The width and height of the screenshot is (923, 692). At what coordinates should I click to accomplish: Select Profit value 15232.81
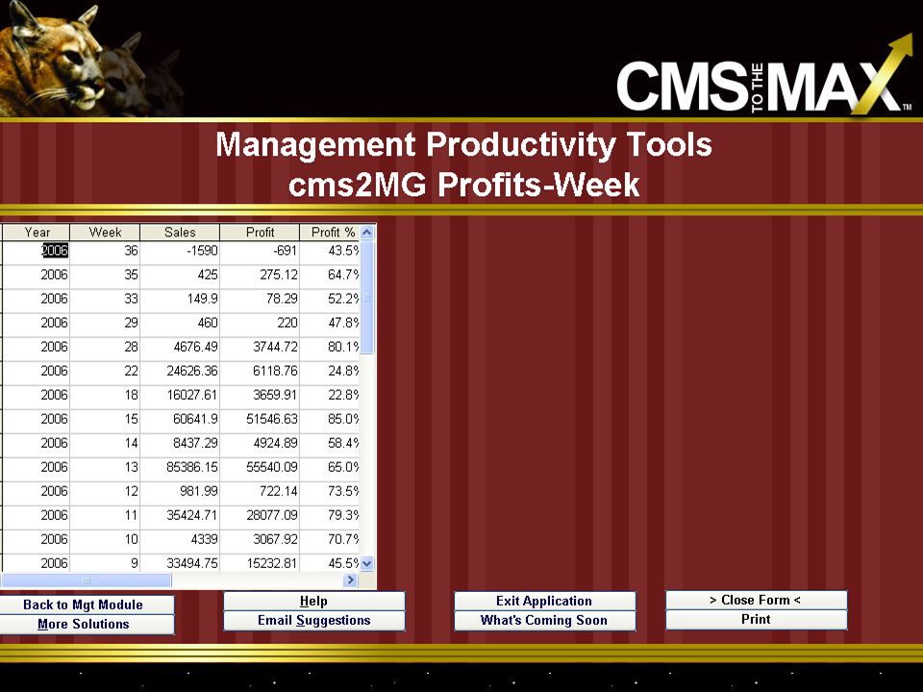coord(260,563)
